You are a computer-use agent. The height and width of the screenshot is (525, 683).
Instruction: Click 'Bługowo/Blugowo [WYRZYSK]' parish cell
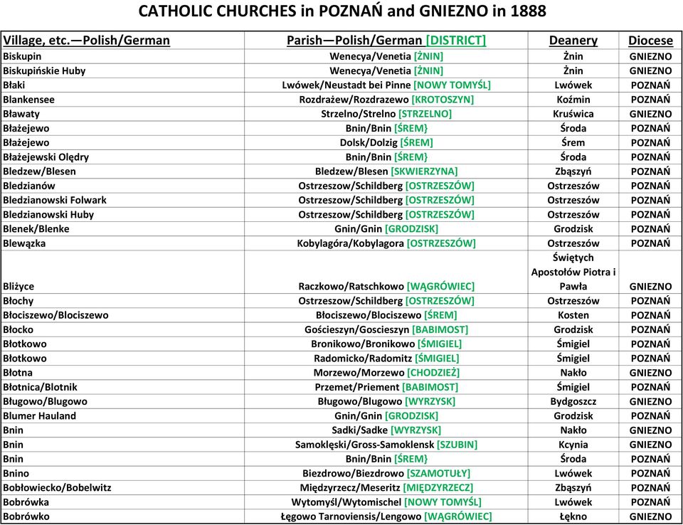coord(386,401)
